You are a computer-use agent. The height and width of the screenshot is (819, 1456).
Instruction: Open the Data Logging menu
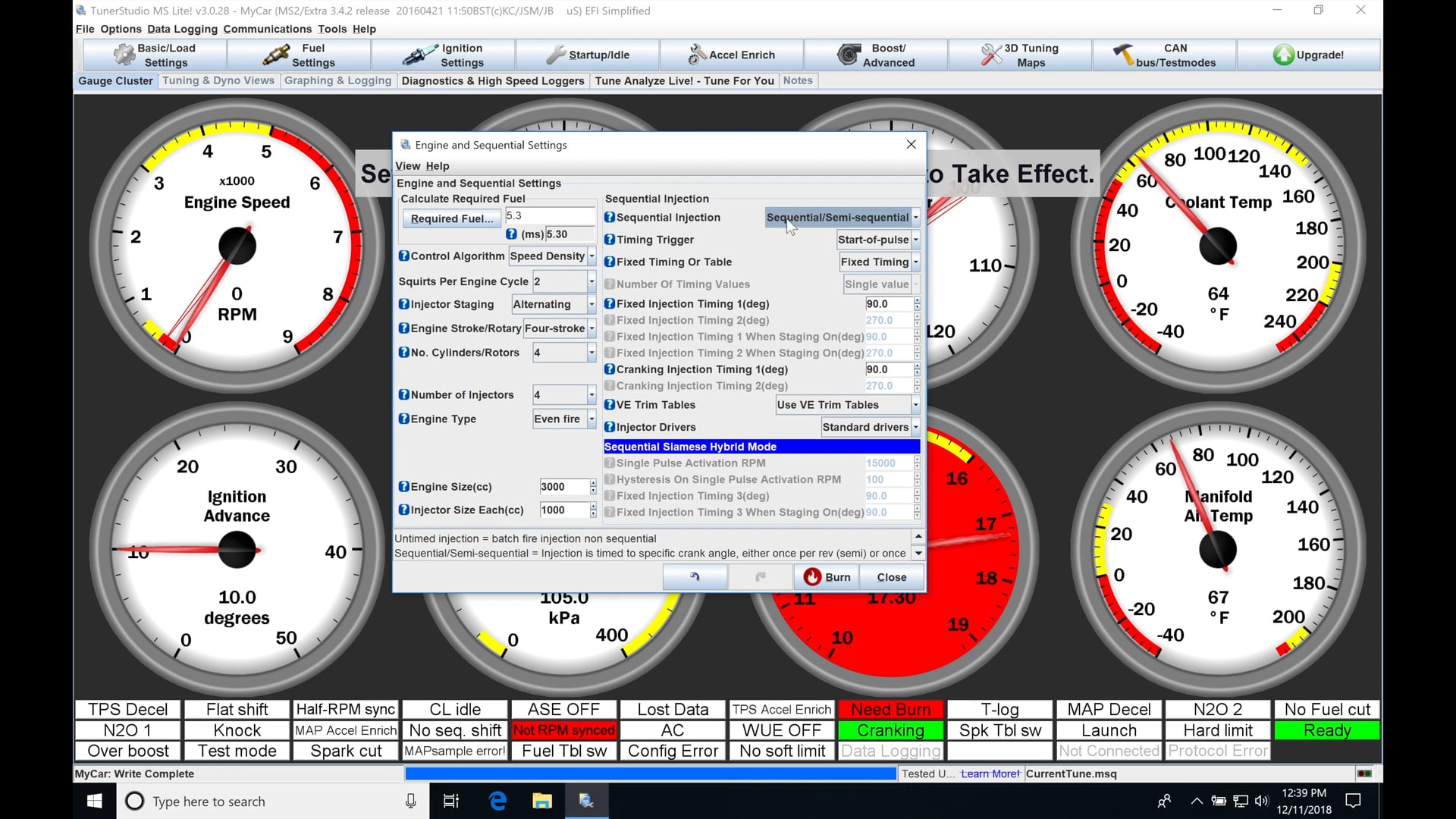(182, 29)
